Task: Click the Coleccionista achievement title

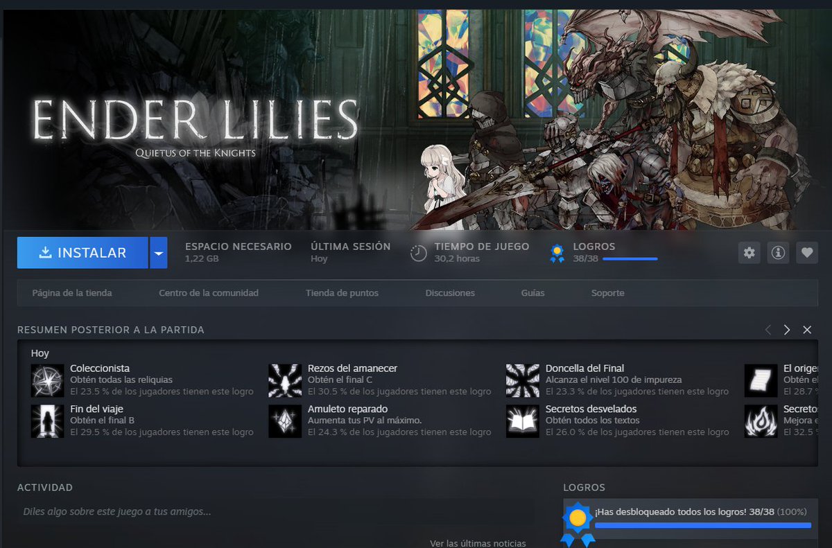Action: (x=100, y=369)
